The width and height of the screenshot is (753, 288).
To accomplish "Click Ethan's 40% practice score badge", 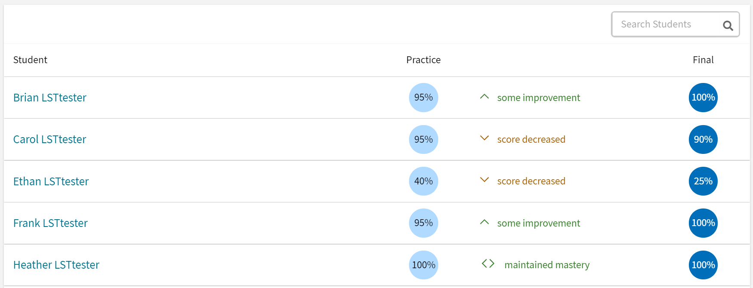I will click(423, 181).
